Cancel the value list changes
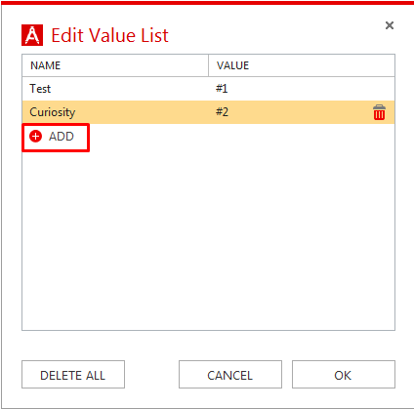Screen dimensions: 414x409 click(x=230, y=374)
